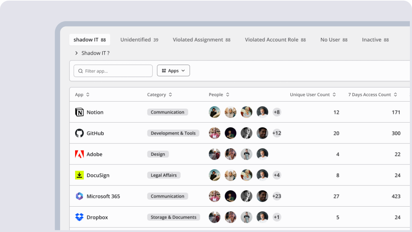The image size is (412, 232).
Task: Click the Dropbox logo icon
Action: (79, 217)
